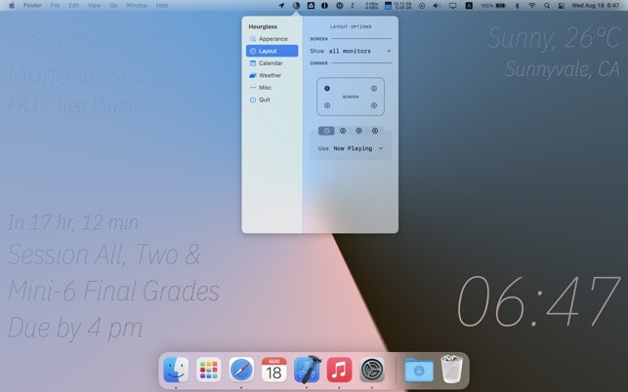Viewport: 628px width, 392px height.
Task: Open the File menu
Action: 55,6
